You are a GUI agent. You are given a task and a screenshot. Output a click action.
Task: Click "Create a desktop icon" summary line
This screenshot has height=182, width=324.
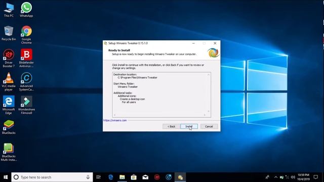[x=132, y=99]
